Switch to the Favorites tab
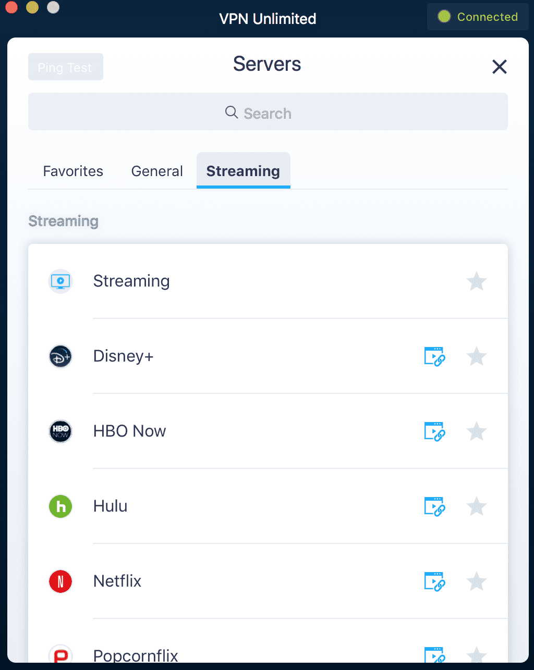The width and height of the screenshot is (534, 670). tap(73, 171)
